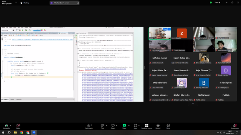Click the Join audio headphone icon

6,125
